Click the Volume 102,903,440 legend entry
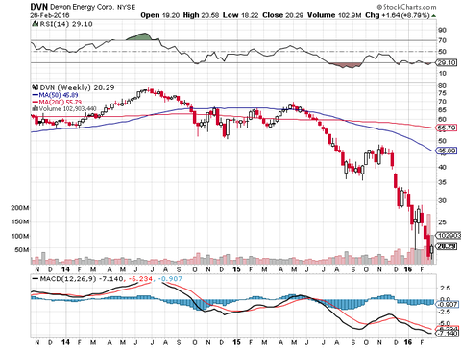 pos(67,109)
